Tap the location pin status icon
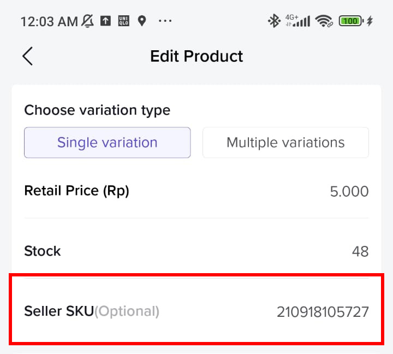 coord(142,21)
